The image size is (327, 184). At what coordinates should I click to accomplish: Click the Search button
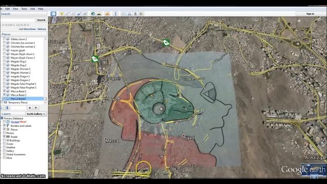click(x=41, y=20)
